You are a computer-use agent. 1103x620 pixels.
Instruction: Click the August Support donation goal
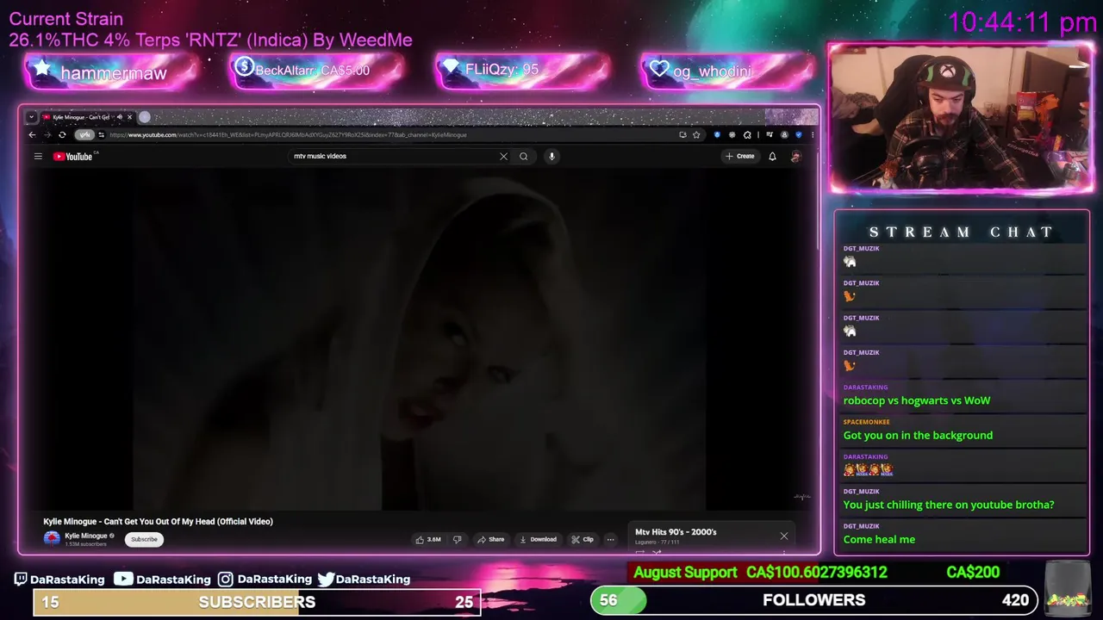click(x=817, y=572)
